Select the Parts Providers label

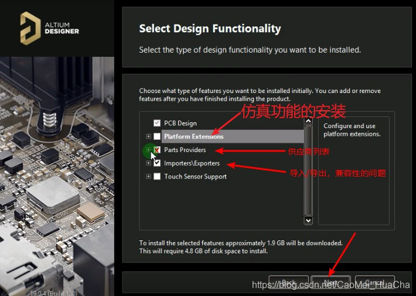coord(185,150)
